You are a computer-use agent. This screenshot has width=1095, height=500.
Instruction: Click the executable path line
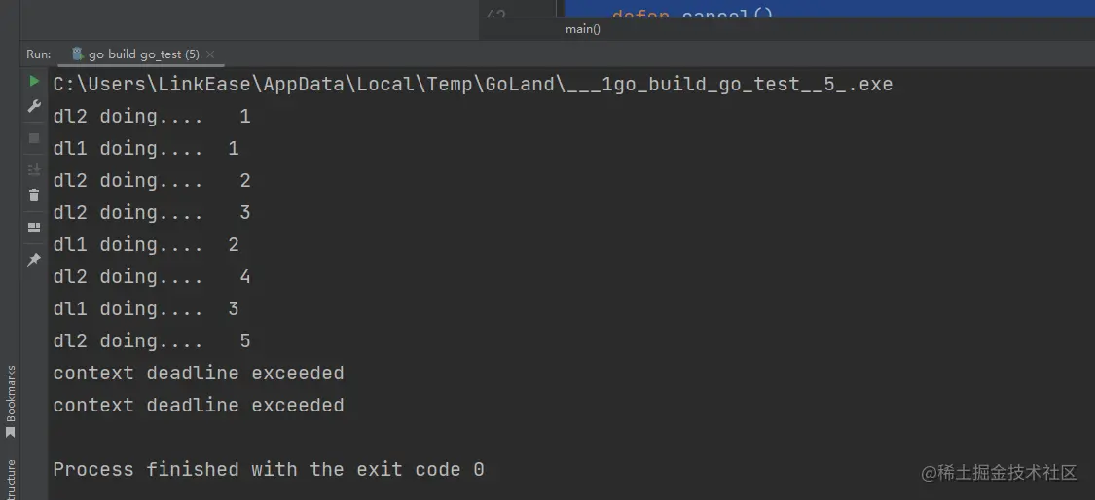472,85
